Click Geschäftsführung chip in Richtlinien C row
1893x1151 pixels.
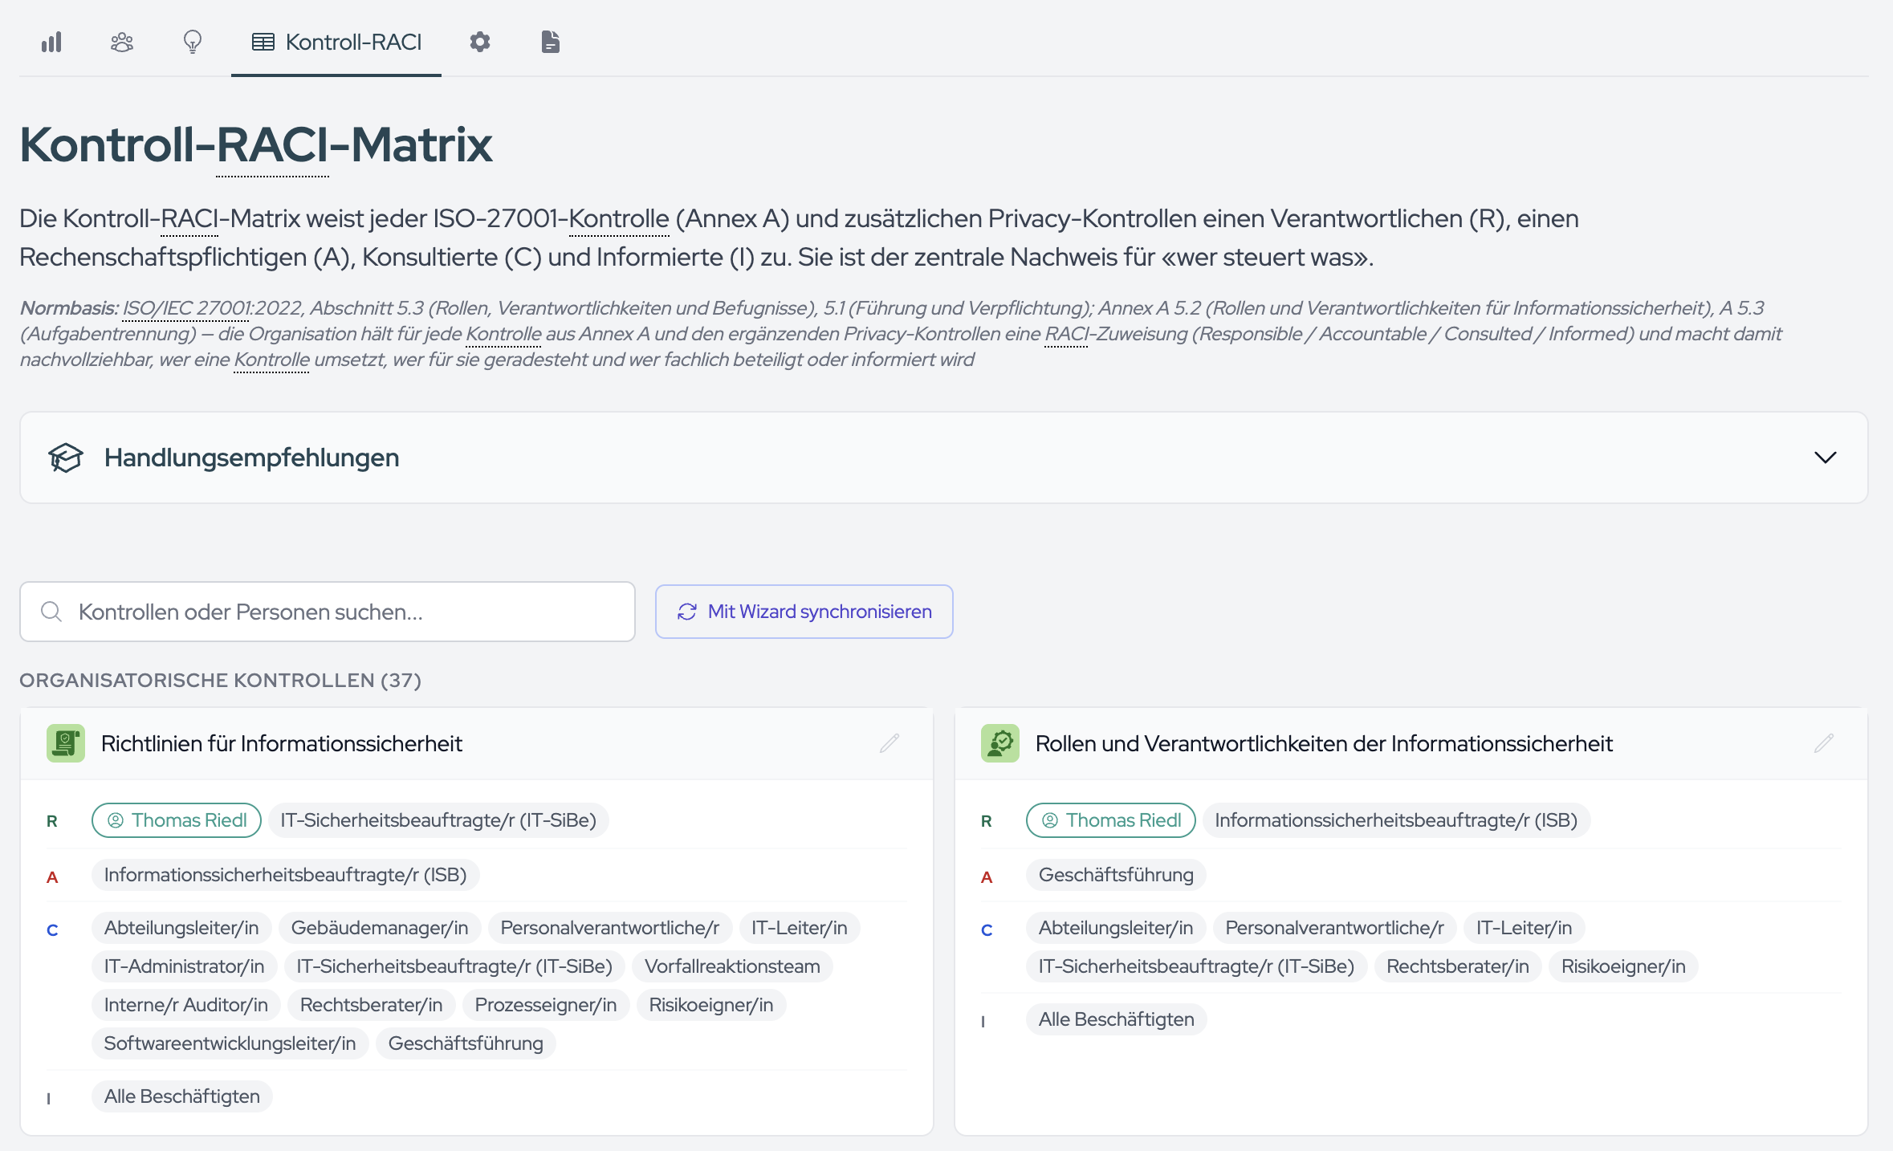[466, 1043]
